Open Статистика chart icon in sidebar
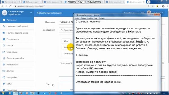The width and height of the screenshot is (169, 95). (x=4, y=52)
